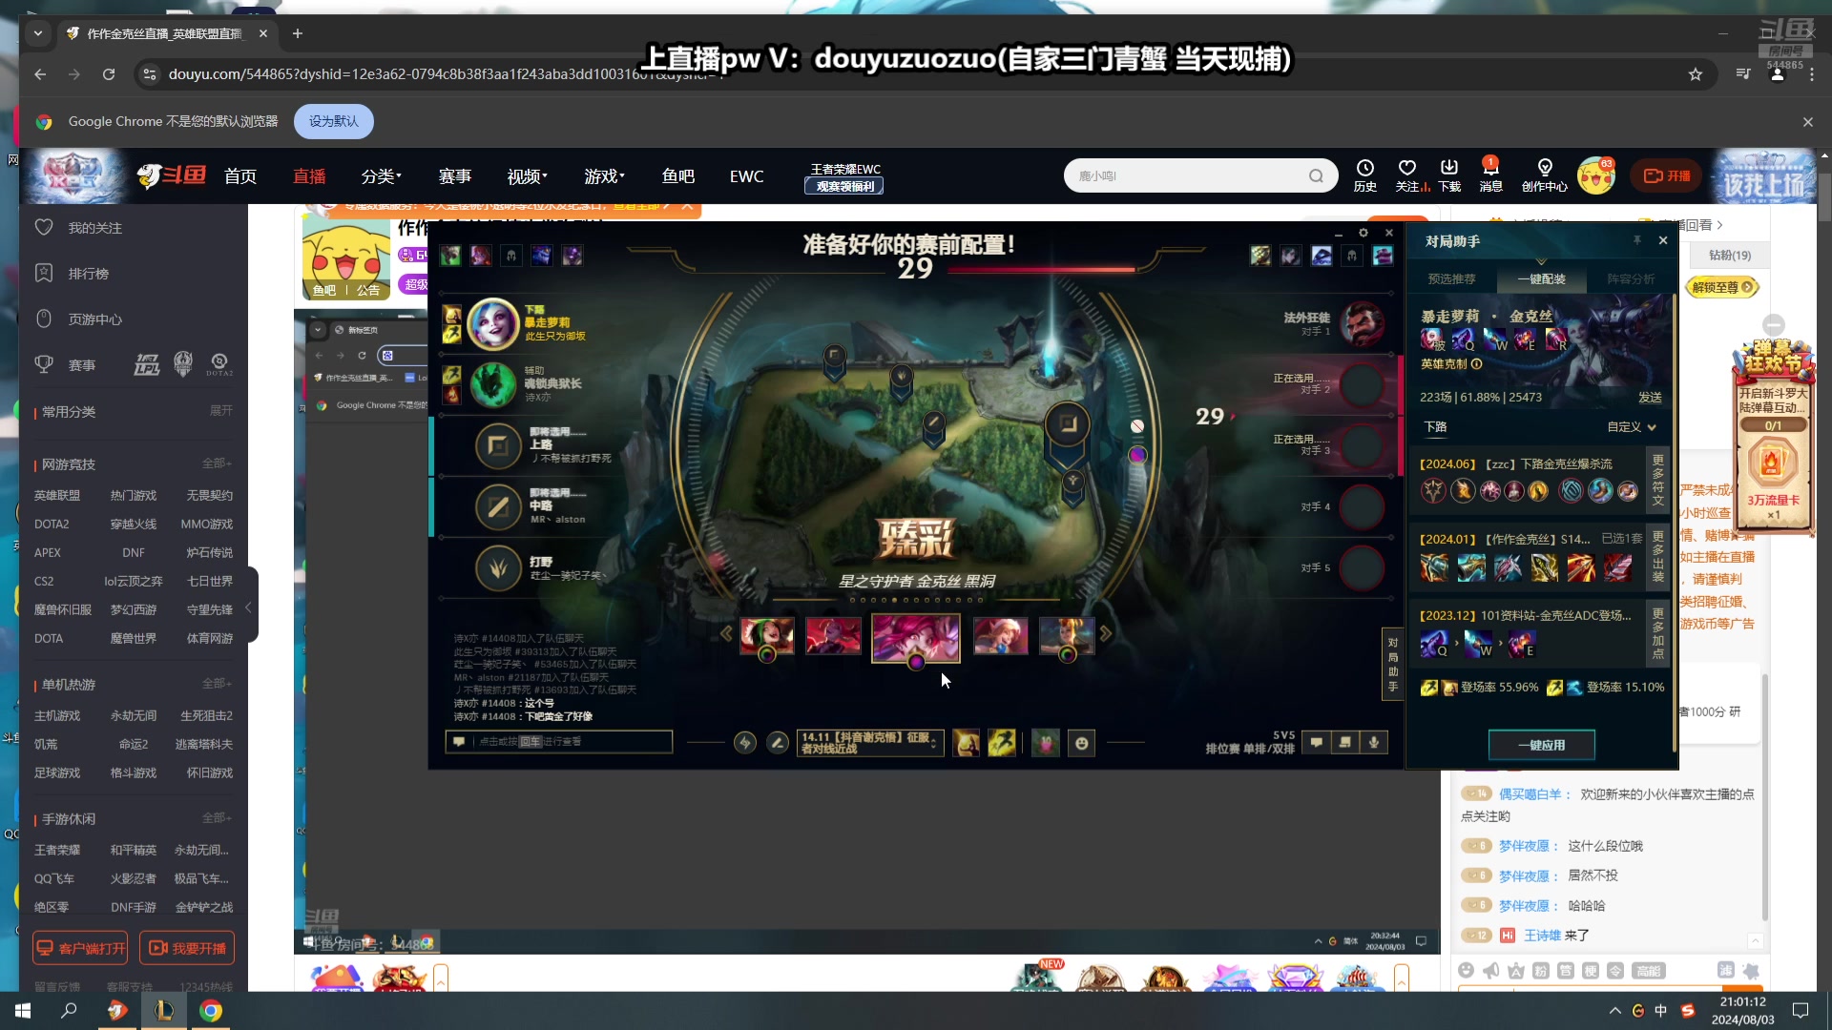This screenshot has width=1832, height=1030.
Task: Click 更多符文 more runes button
Action: [1658, 480]
